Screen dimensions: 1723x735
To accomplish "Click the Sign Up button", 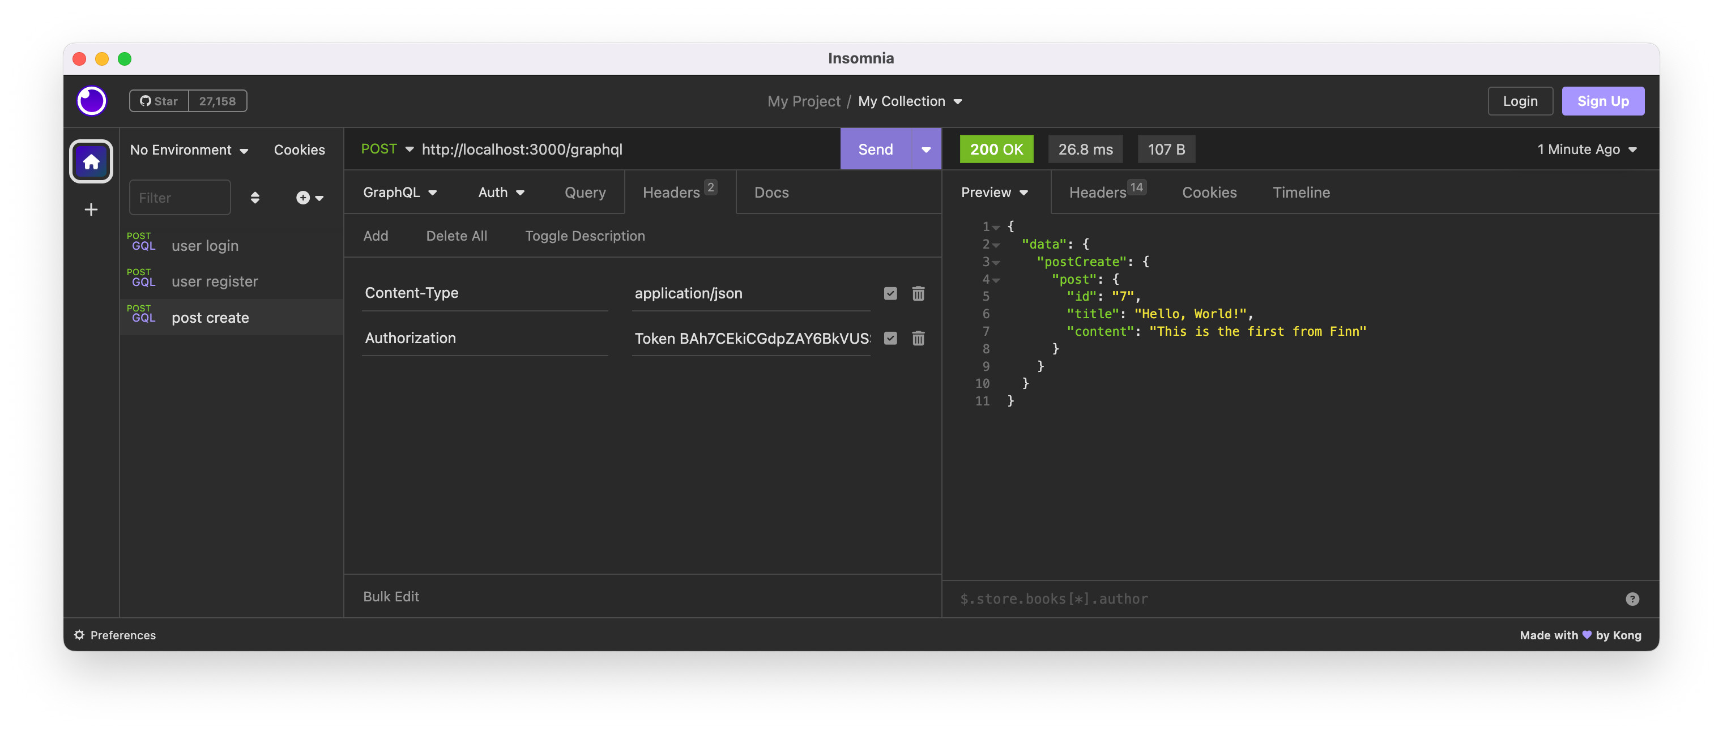I will [x=1602, y=101].
